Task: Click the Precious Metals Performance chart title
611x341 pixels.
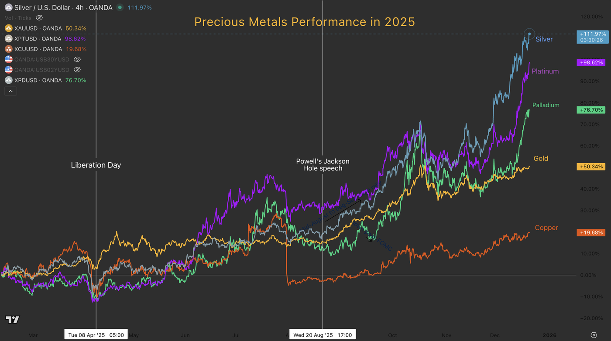Action: [304, 22]
